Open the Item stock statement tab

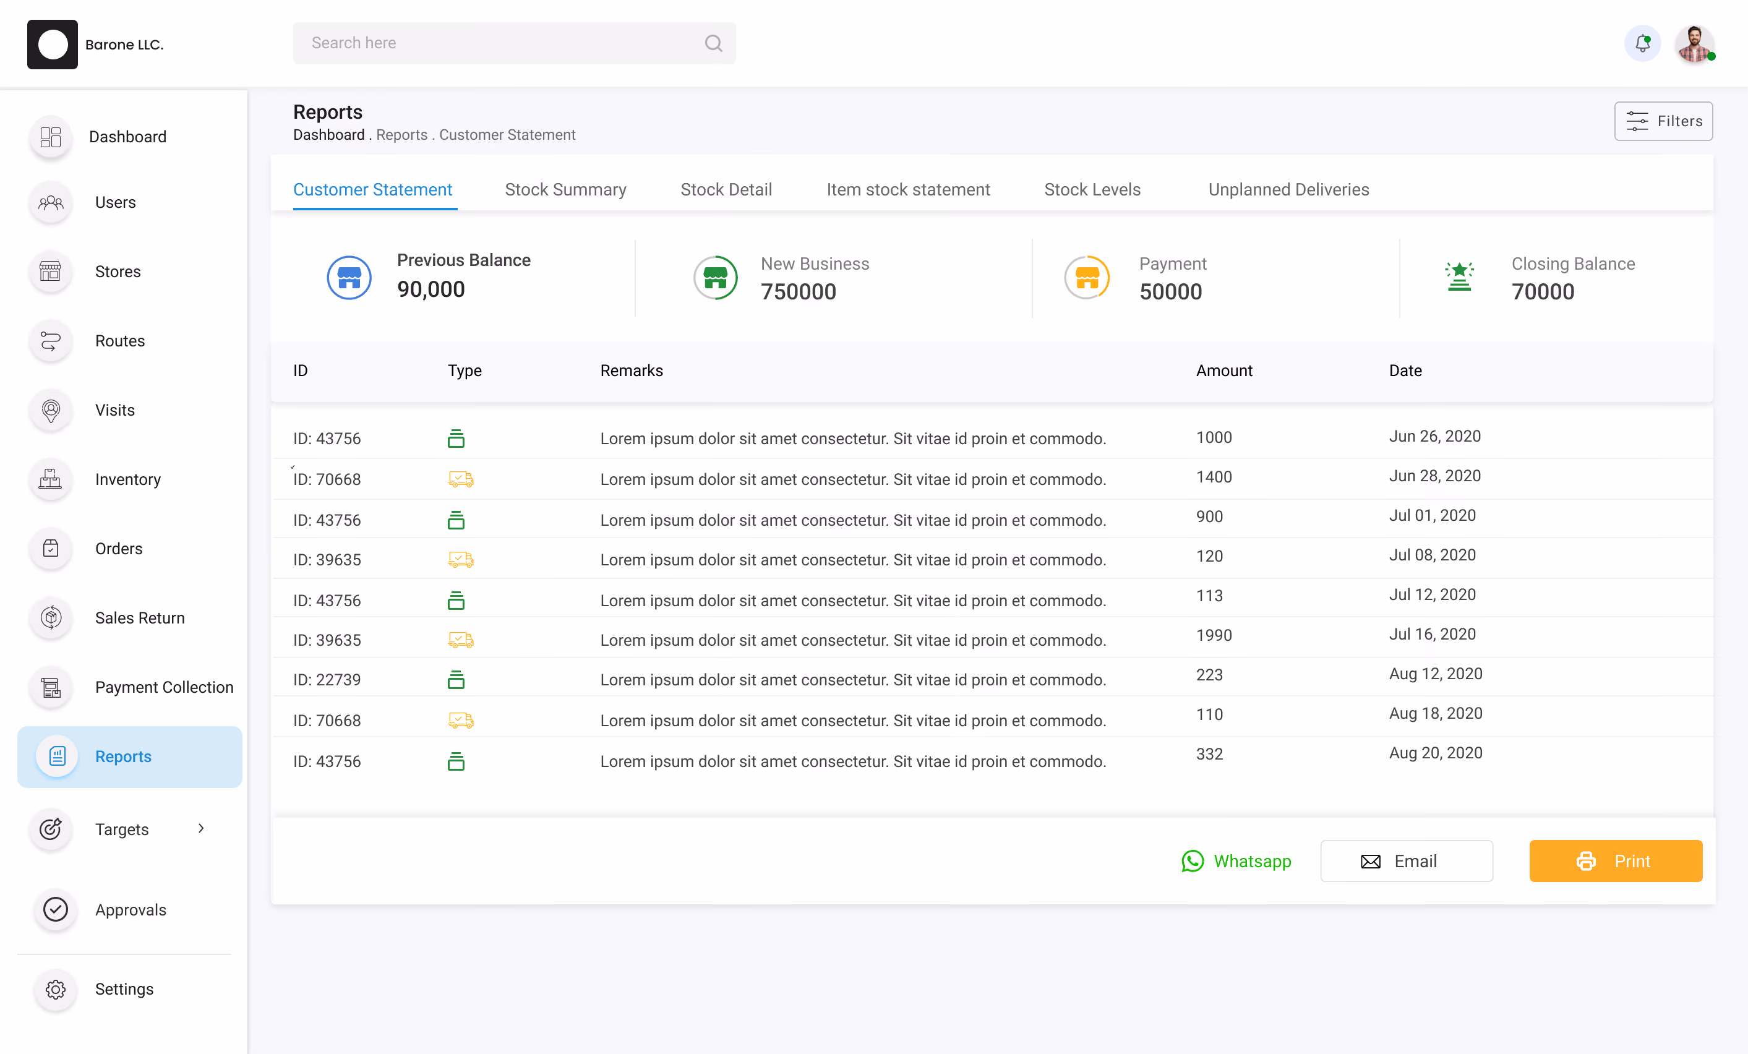click(x=908, y=189)
